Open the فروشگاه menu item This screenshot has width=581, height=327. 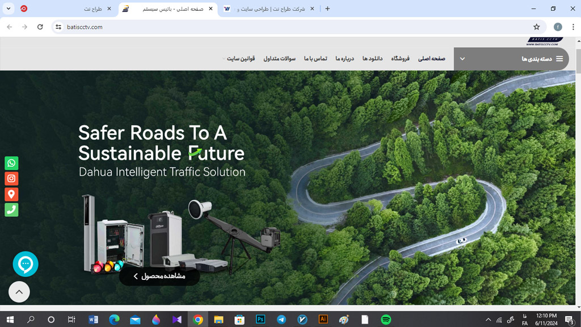(400, 58)
